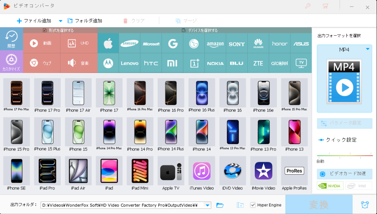Toggle NVIDIA GPU acceleration
The height and width of the screenshot is (214, 377).
[x=330, y=186]
